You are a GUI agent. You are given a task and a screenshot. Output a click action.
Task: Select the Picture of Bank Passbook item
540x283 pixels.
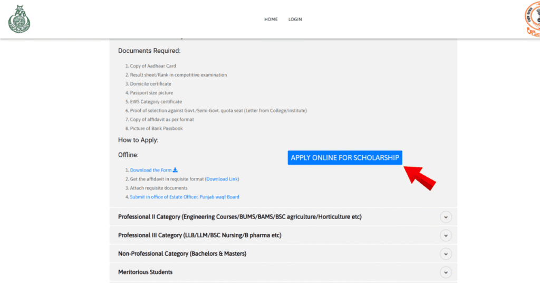point(156,129)
